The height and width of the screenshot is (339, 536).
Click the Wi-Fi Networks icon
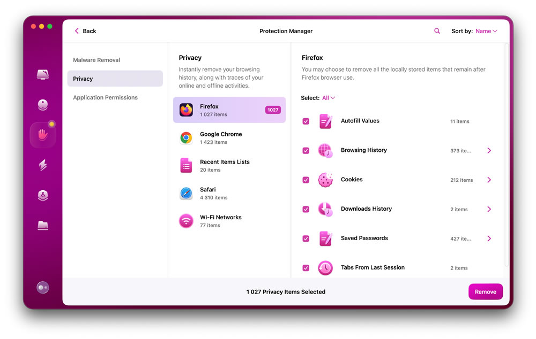click(187, 221)
